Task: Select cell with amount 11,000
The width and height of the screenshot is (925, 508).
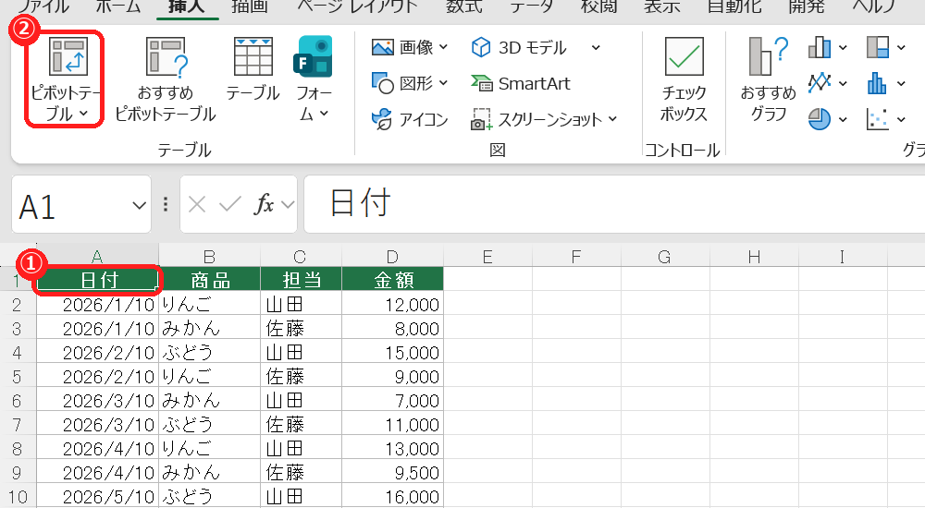Action: [x=393, y=424]
